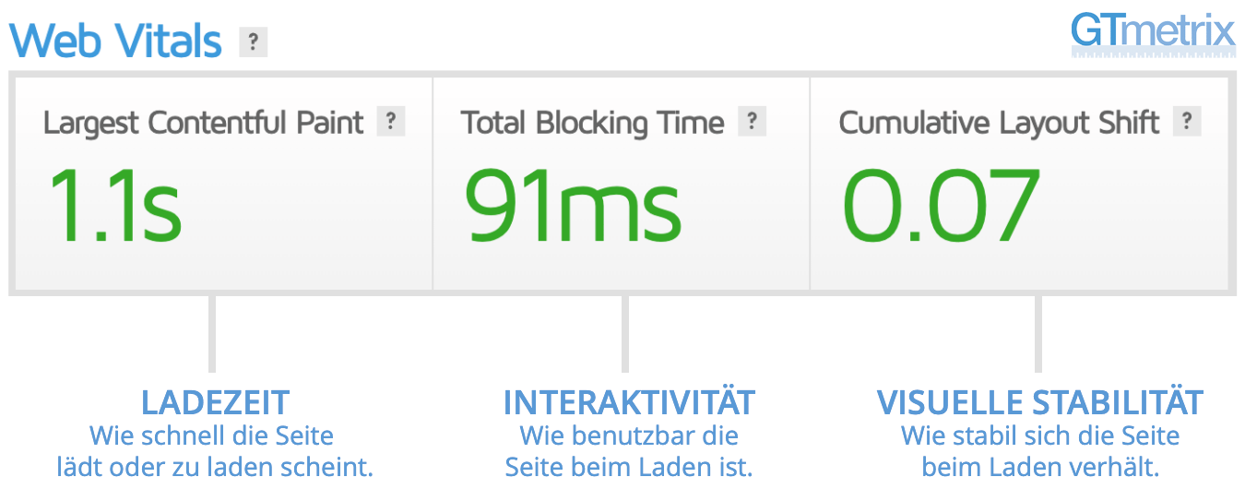Click the LADEZEIT heading
Viewport: 1245px width, 489px height.
pos(215,402)
